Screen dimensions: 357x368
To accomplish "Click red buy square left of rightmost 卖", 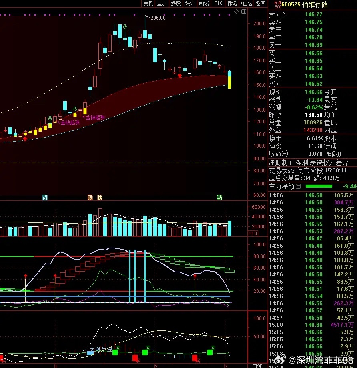I will 195,358.
